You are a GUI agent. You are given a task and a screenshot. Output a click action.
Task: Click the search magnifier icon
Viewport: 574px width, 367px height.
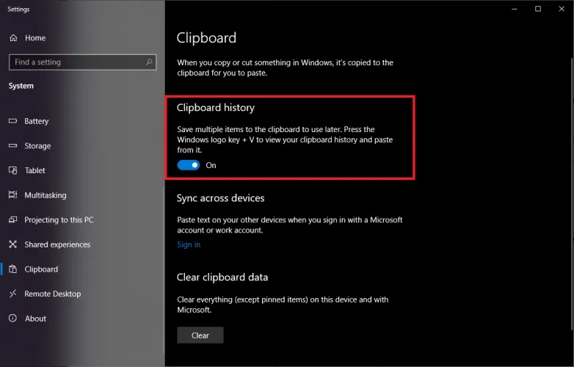pyautogui.click(x=149, y=62)
